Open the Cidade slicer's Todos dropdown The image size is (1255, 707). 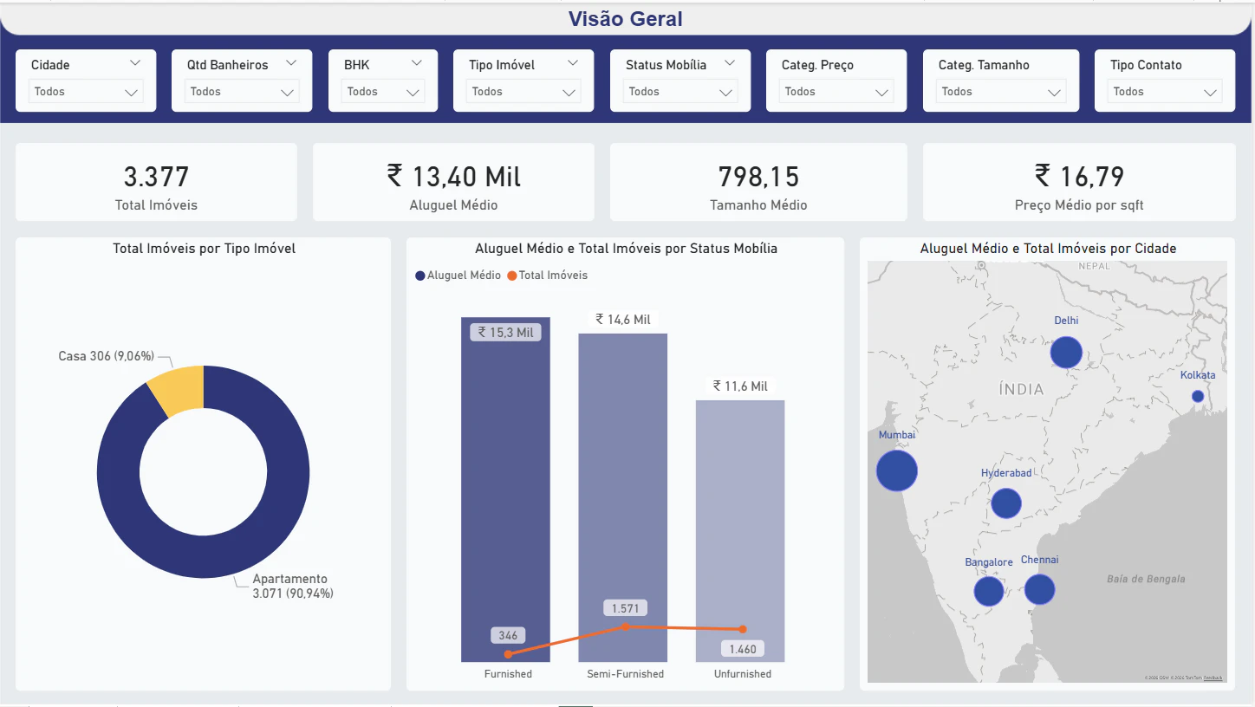[x=86, y=92]
